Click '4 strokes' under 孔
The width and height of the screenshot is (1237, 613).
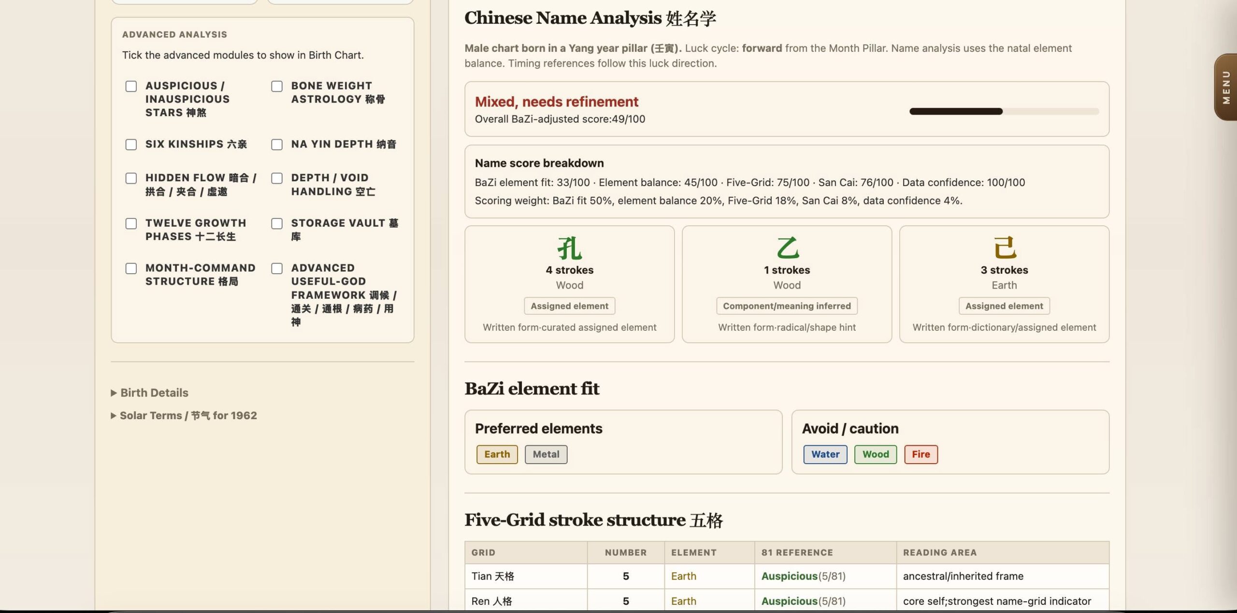570,270
